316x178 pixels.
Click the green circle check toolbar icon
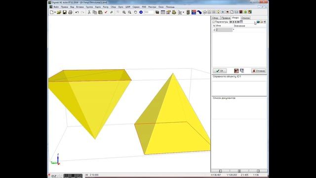[x=245, y=12]
